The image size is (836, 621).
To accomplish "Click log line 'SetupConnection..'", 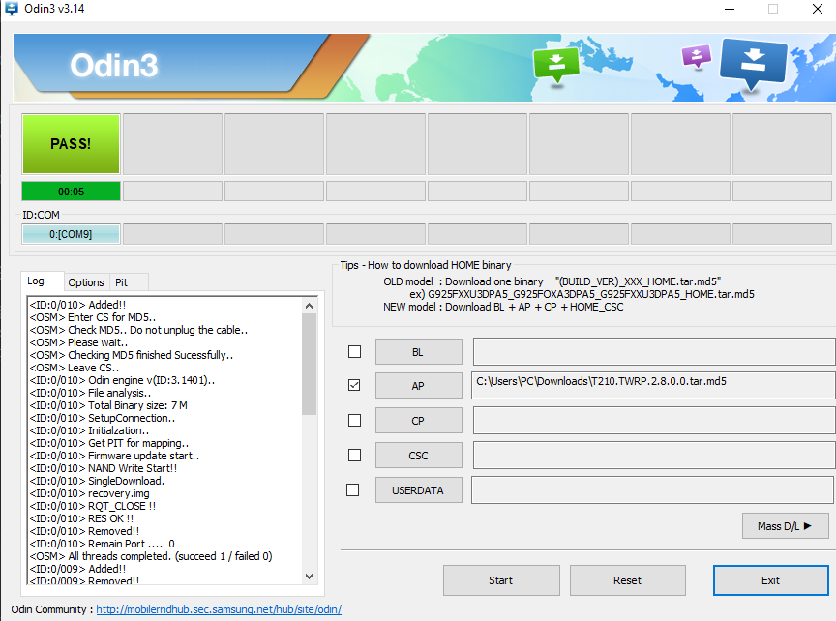I will click(x=103, y=419).
